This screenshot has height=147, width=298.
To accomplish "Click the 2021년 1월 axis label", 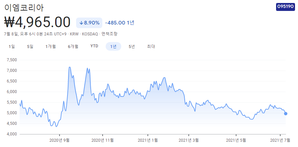I will tap(148, 140).
